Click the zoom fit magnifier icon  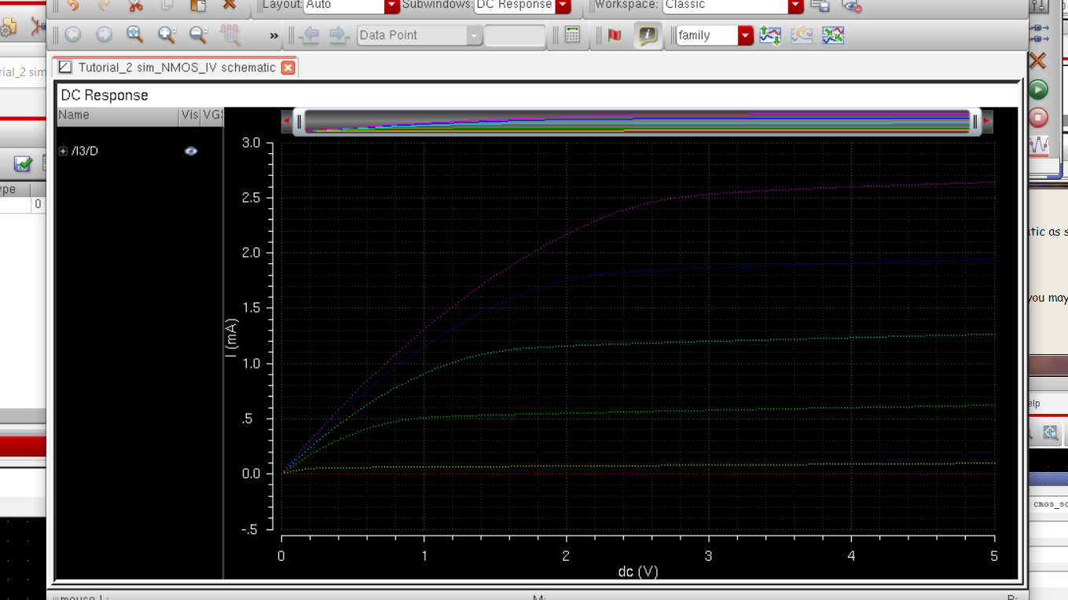point(135,35)
